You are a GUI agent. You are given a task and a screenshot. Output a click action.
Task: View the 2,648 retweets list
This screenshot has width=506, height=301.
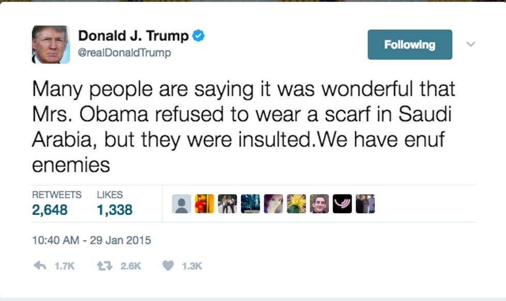50,210
